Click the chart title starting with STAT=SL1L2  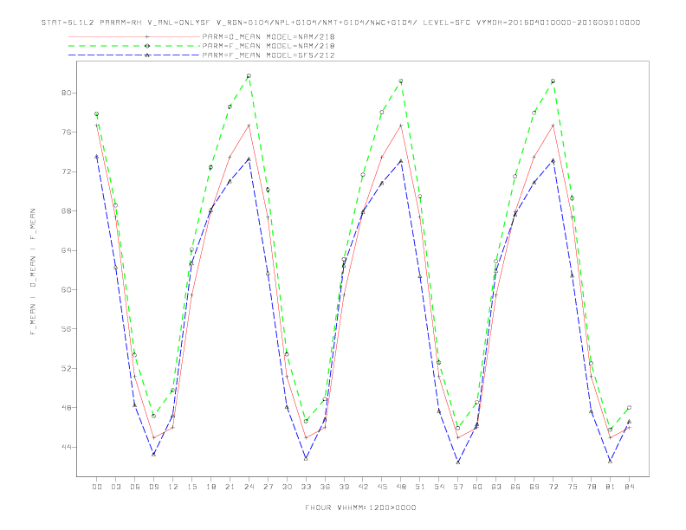coord(340,23)
